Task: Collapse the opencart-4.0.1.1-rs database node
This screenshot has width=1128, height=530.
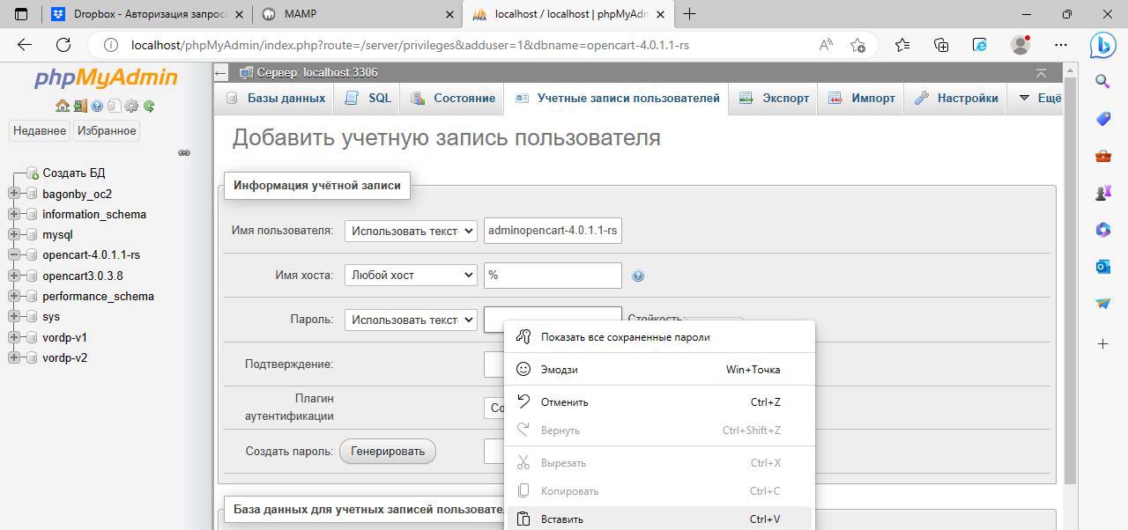Action: (14, 255)
